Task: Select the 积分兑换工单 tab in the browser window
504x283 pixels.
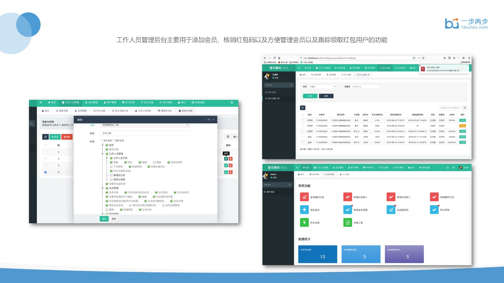Action: click(x=363, y=75)
